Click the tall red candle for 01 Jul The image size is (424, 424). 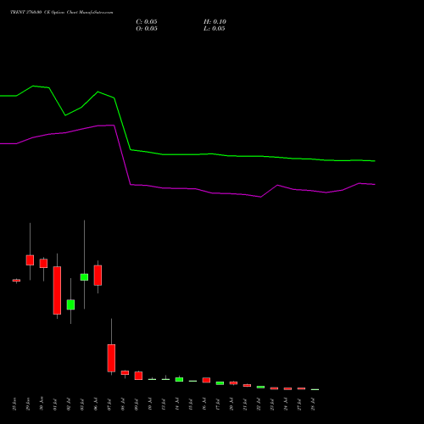click(x=57, y=290)
